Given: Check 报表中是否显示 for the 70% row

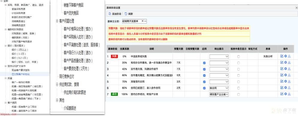Looking at the screenshot, I should (x=238, y=82).
